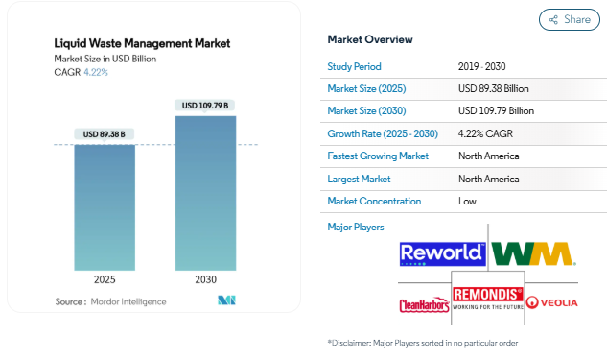Click the Share button
The height and width of the screenshot is (360, 607).
point(570,20)
